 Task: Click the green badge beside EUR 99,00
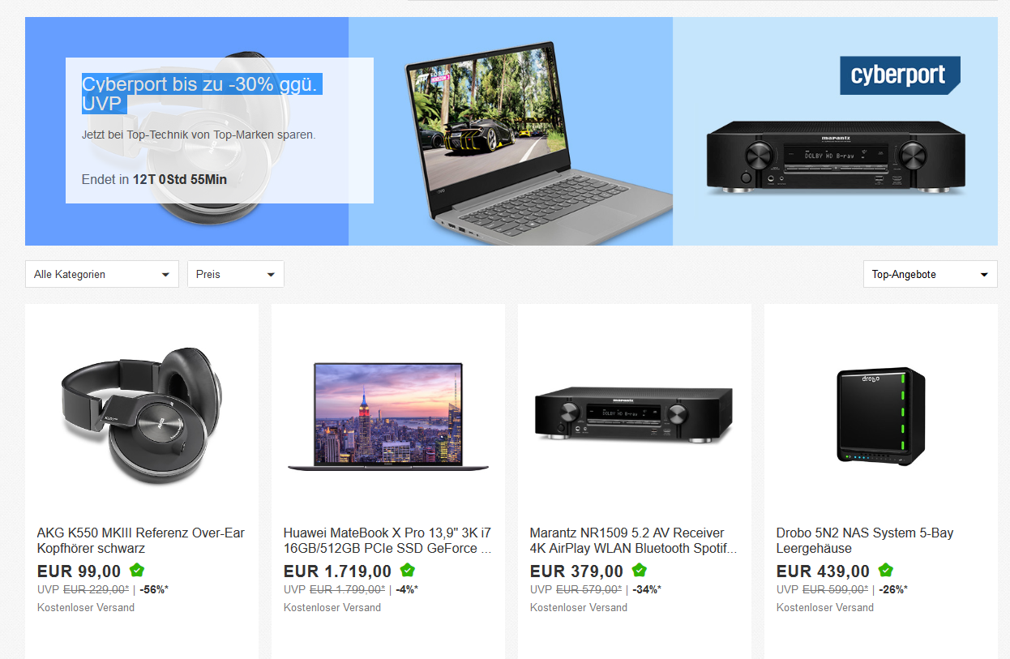tap(137, 571)
